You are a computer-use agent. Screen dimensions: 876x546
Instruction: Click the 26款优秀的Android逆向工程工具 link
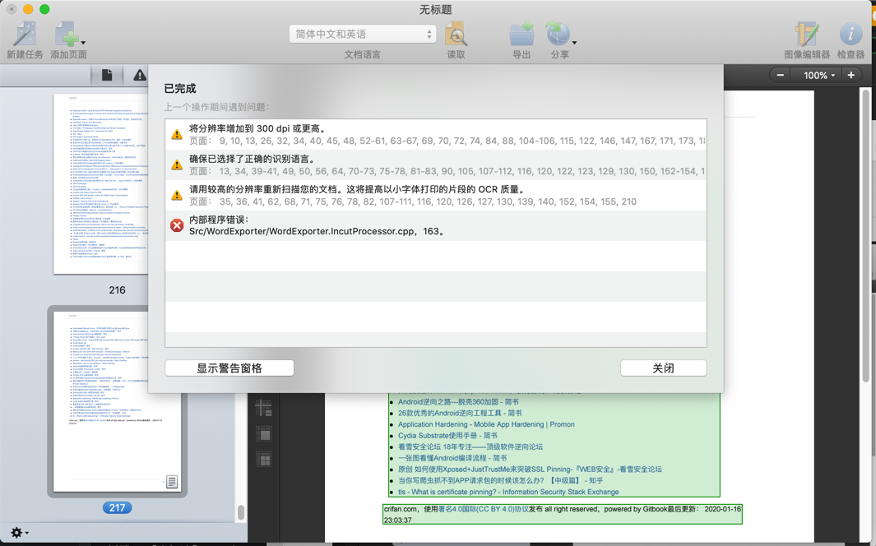coord(460,413)
